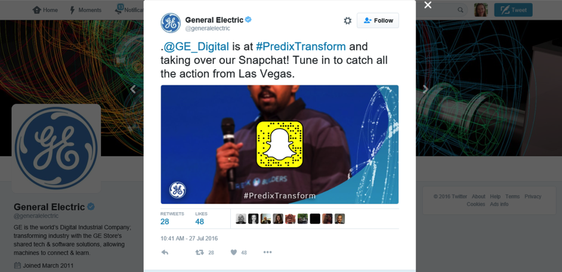
Task: Click the reply arrow icon under tweet
Action: tap(165, 252)
